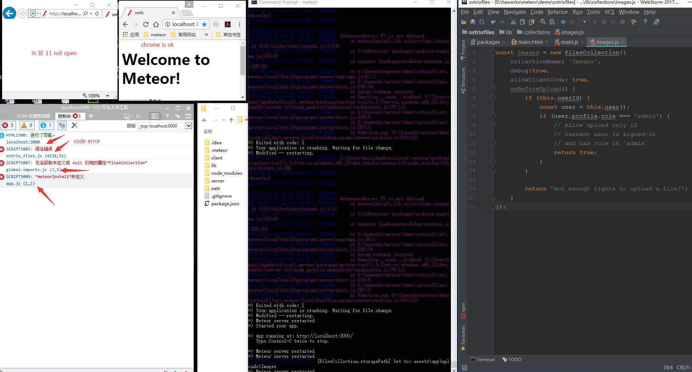Collapse the role check fold marker on line 8
This screenshot has height=372, width=692.
(493, 116)
